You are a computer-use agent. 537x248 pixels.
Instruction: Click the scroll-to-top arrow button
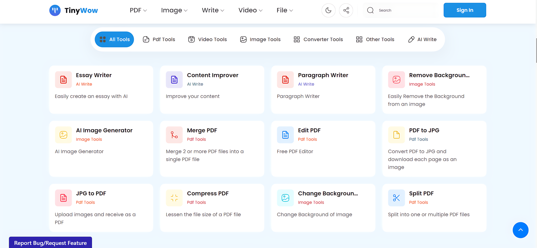[x=520, y=230]
